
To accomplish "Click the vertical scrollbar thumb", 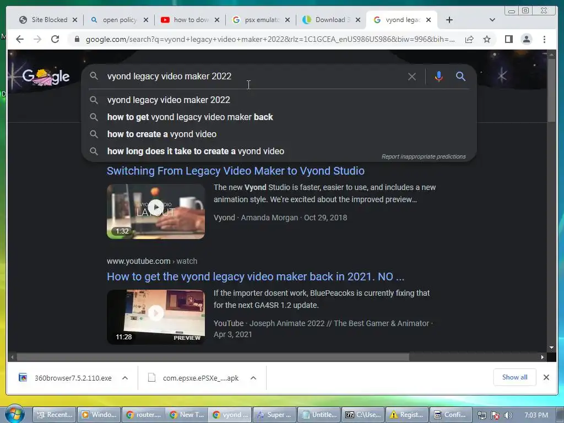I will click(551, 90).
